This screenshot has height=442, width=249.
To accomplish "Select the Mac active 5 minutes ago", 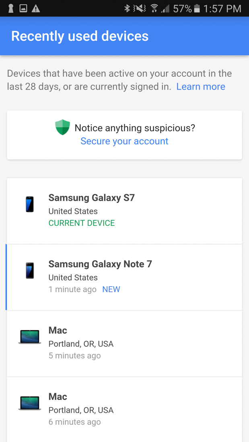I will coord(125,343).
